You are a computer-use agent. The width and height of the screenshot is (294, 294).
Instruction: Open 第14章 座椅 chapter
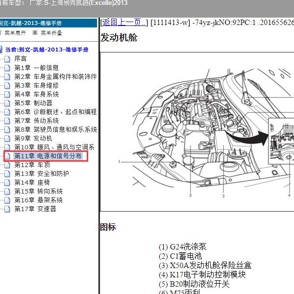(x=32, y=182)
